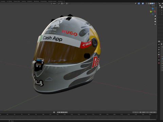This screenshot has height=122, width=163.
Task: Switch to the UV Editing workspace tab
Action: coord(9,1)
